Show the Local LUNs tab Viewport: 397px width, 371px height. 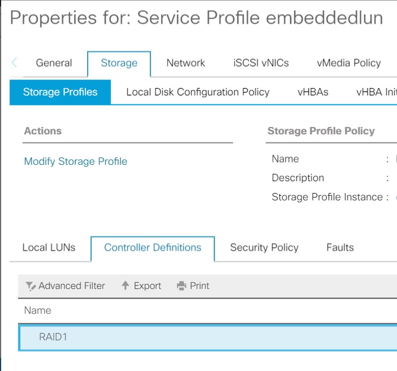[49, 247]
